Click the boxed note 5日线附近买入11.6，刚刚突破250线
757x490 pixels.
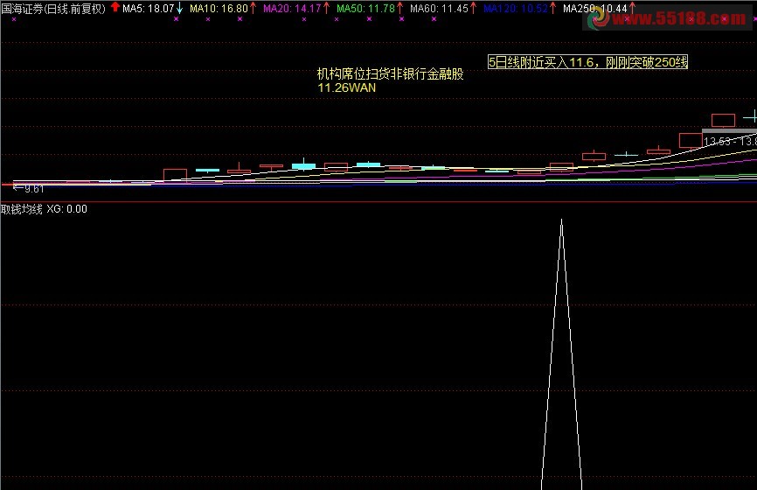[x=587, y=62]
